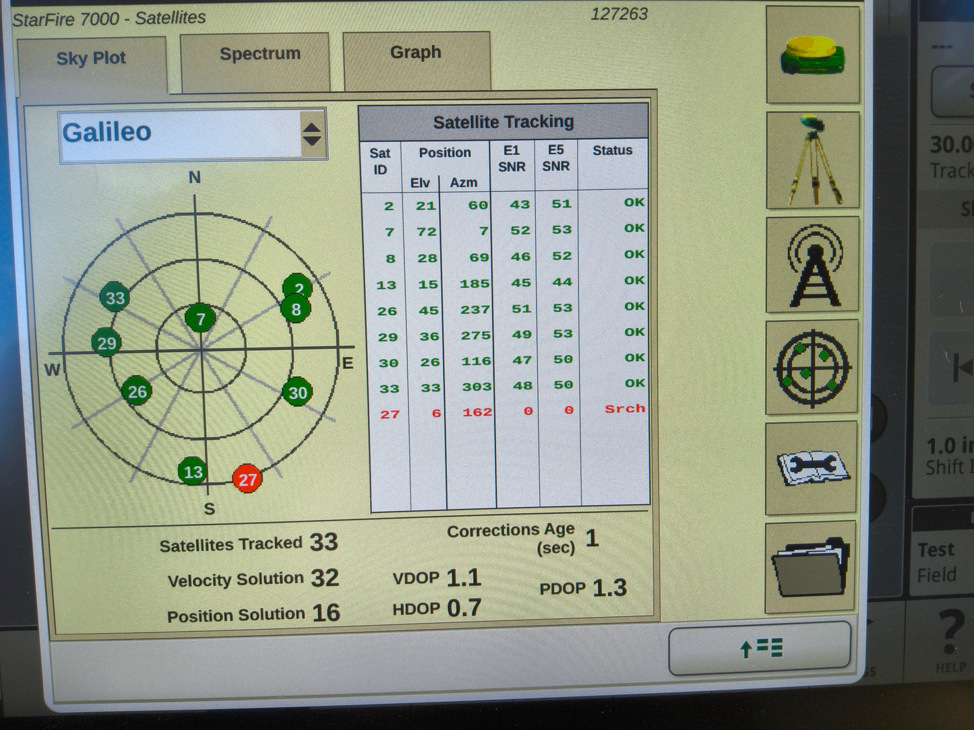Viewport: 974px width, 730px height.
Task: Click the Satellite Tracking table header
Action: 504,121
